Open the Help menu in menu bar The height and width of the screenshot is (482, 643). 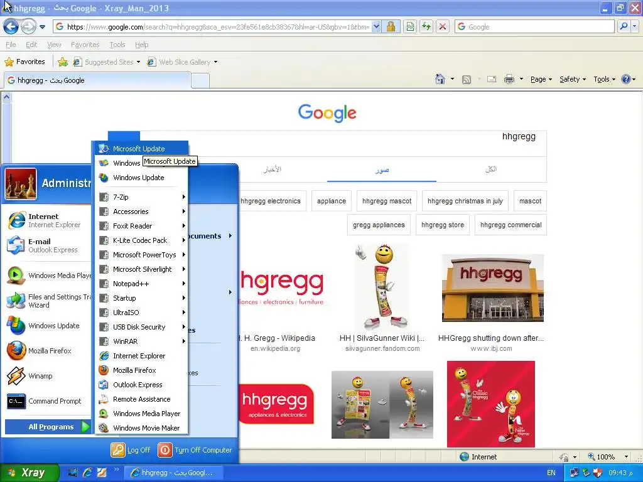coord(141,45)
